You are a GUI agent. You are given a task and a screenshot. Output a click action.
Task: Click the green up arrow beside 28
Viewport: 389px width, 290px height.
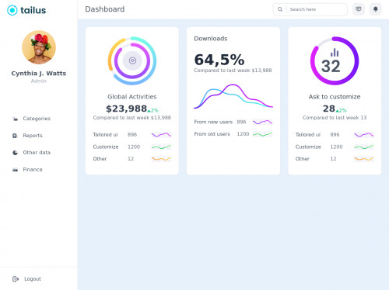(337, 111)
